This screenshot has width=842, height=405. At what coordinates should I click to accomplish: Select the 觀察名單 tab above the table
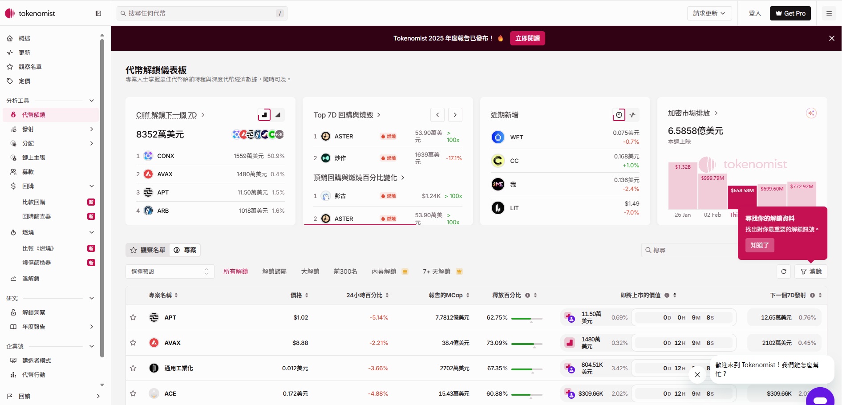[x=148, y=250]
